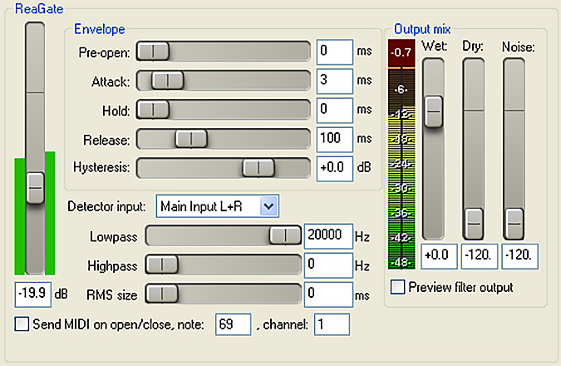
Task: Click the Hold slider handle
Action: point(153,110)
